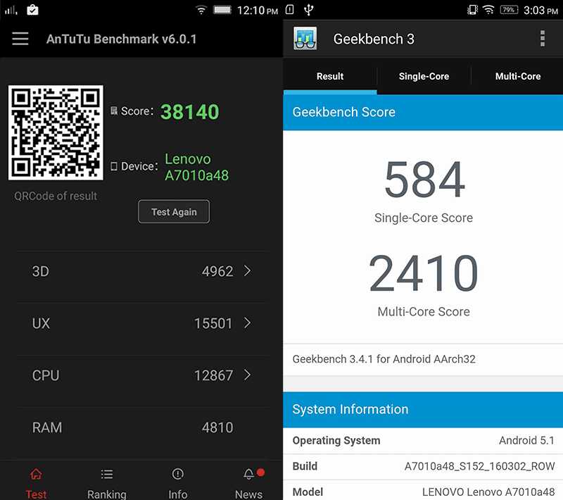Click the Test Again button
Screen dimensions: 563x500
coord(174,211)
